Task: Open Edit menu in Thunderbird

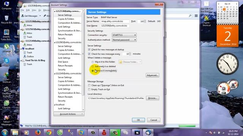Action: pyautogui.click(x=28, y=10)
